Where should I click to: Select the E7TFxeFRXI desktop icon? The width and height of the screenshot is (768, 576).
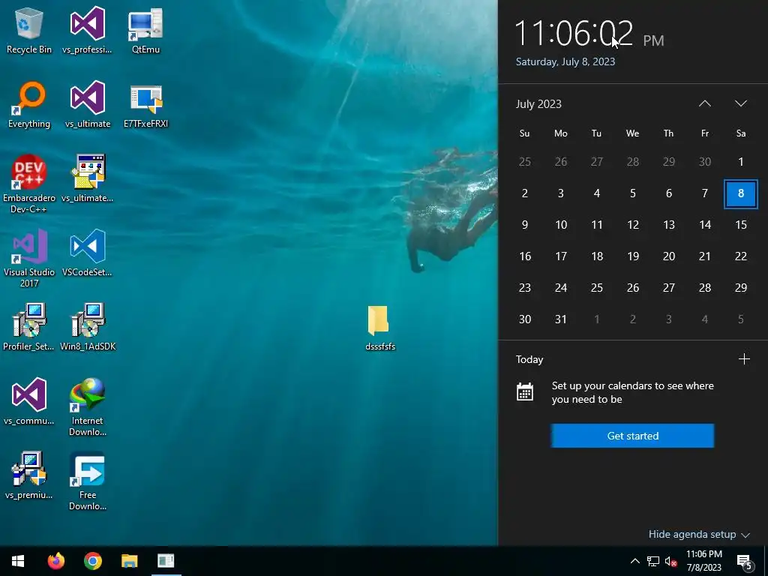[145, 105]
